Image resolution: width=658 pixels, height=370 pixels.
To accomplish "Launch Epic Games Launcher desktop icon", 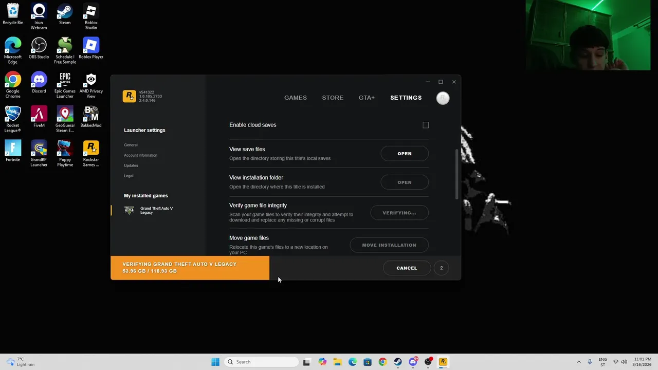I will [65, 85].
